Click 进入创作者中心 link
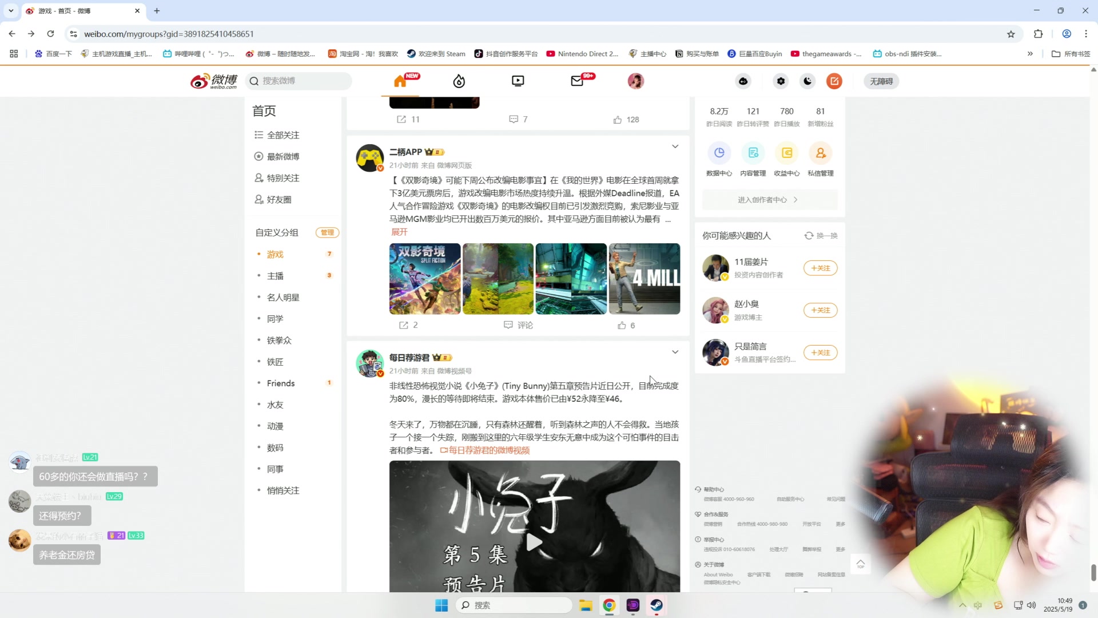This screenshot has width=1098, height=618. pyautogui.click(x=769, y=200)
